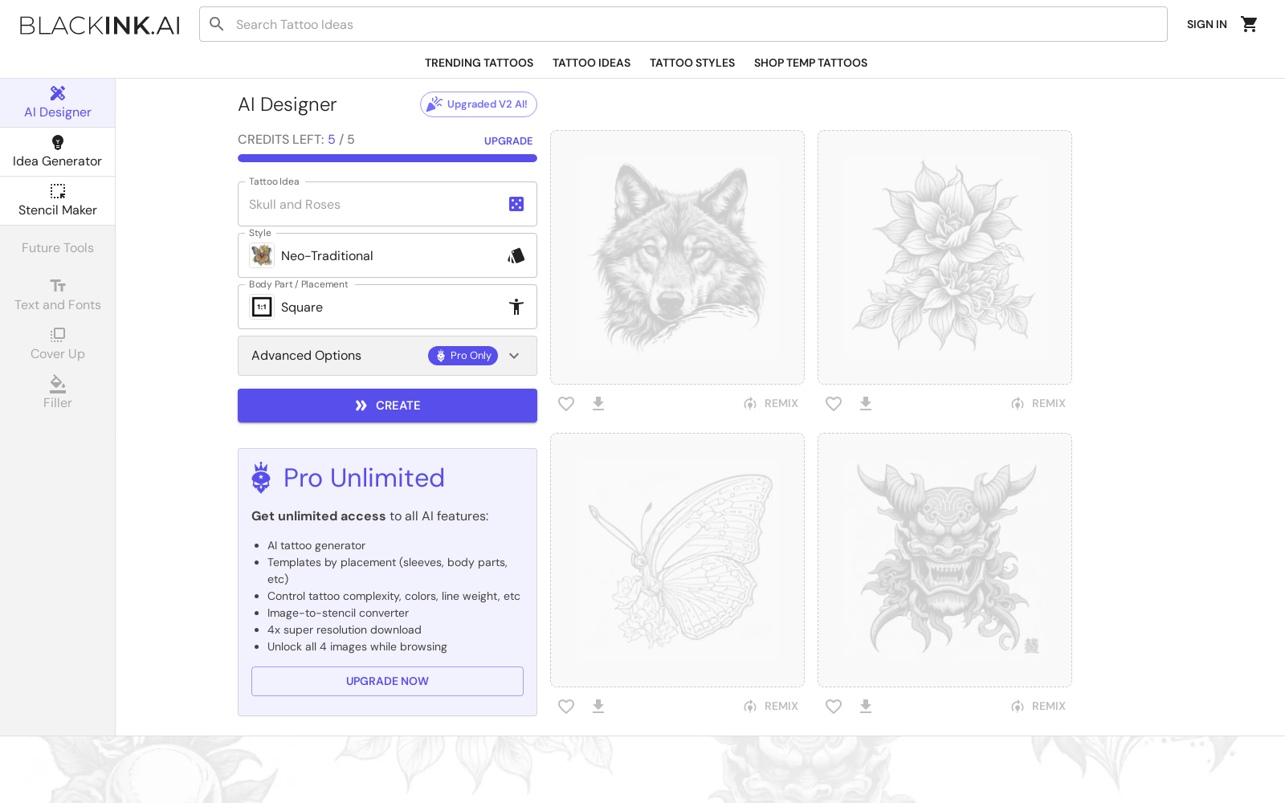Open the Square placement dropdown
The image size is (1285, 803).
coord(387,307)
